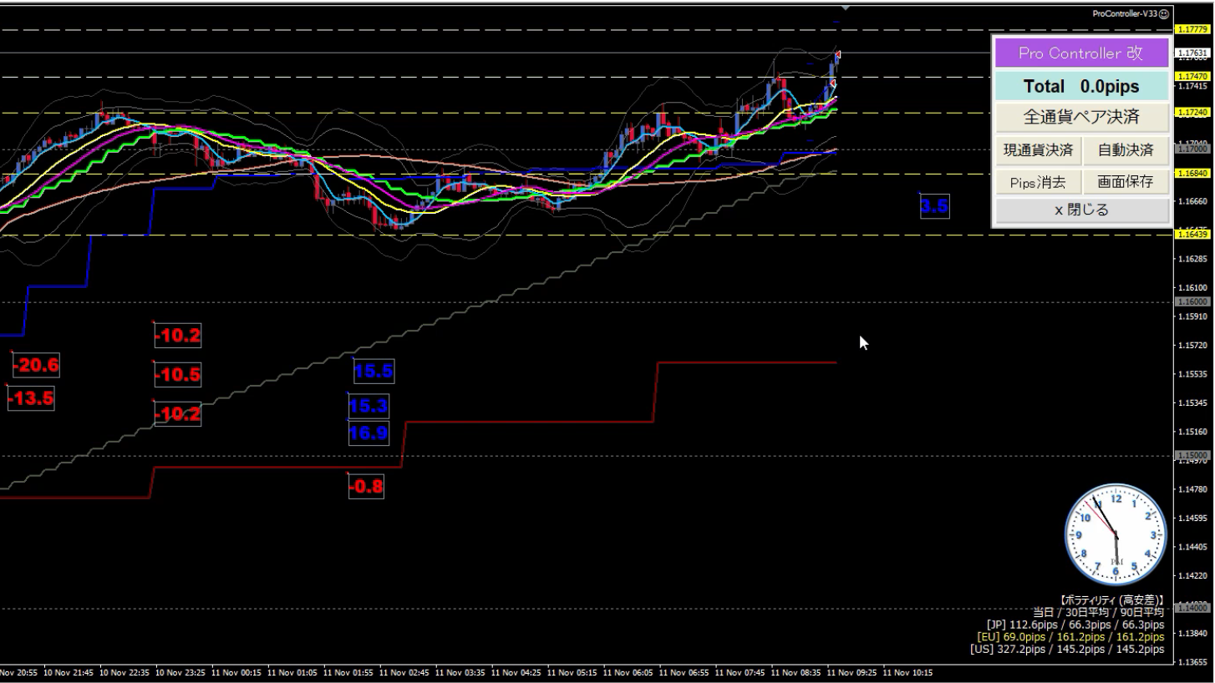Close all pairs with 全通貨ペア決済
The image size is (1215, 683).
tap(1080, 117)
